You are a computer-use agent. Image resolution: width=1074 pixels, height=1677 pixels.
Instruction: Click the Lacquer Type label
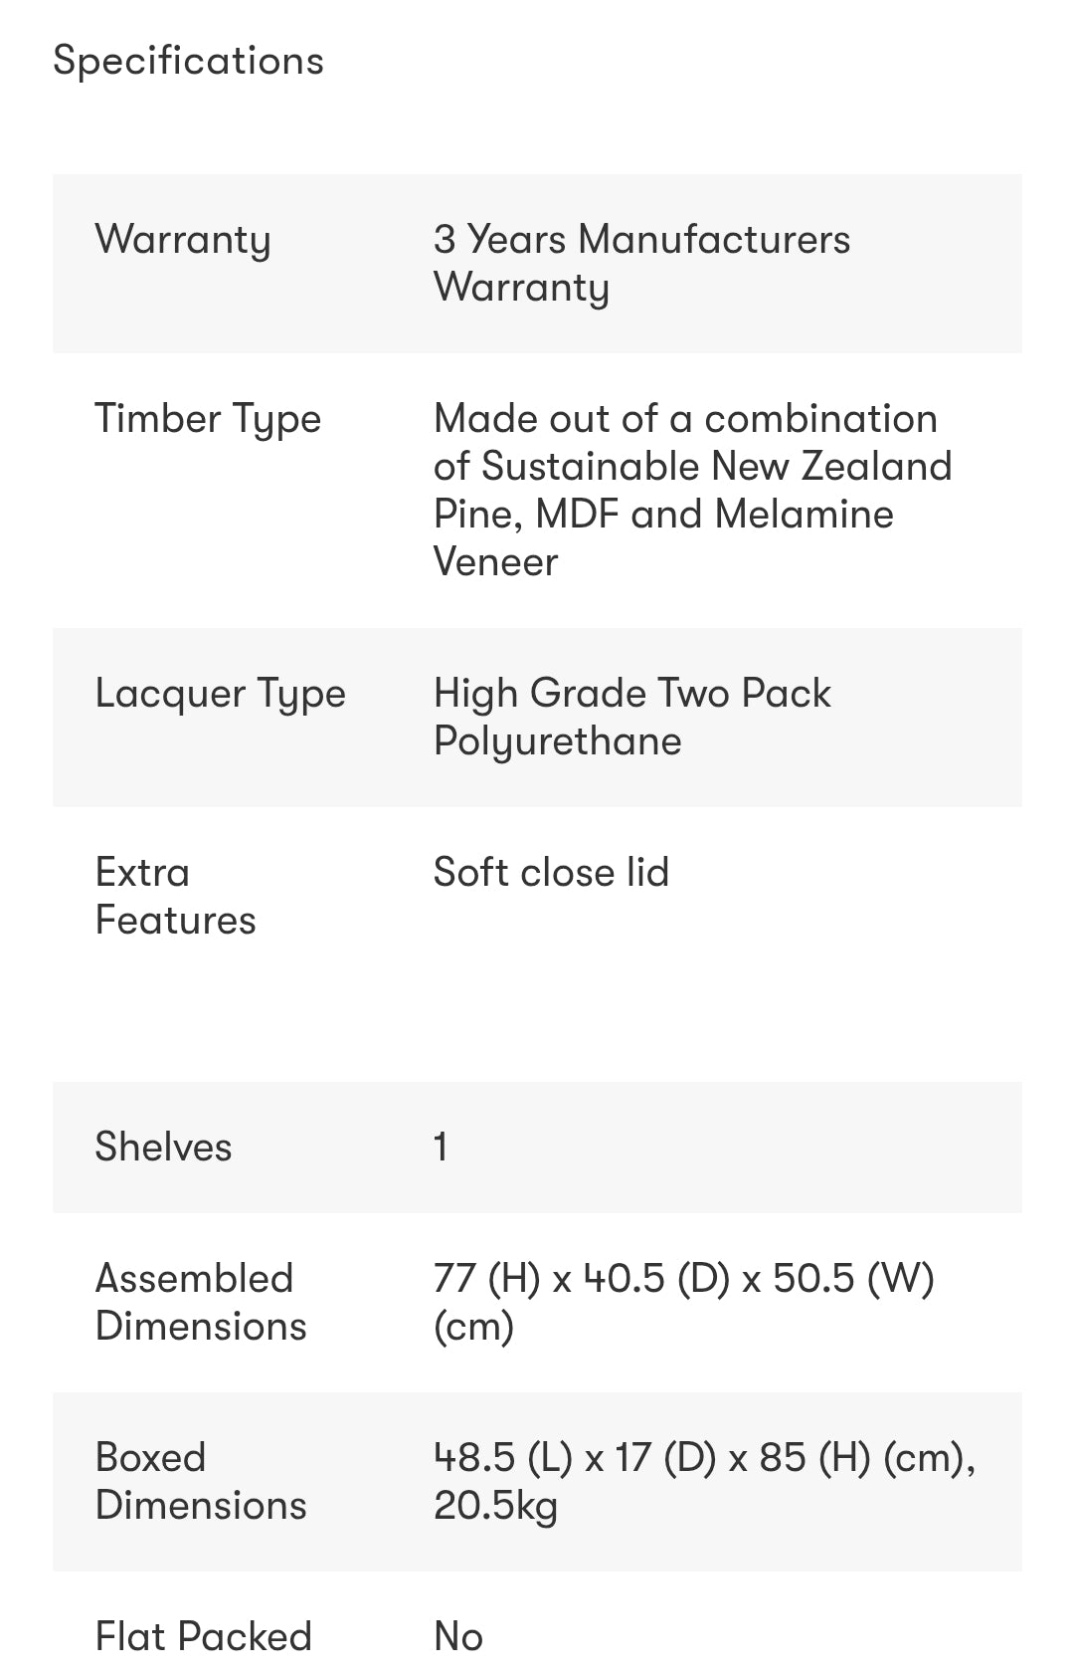tap(220, 694)
